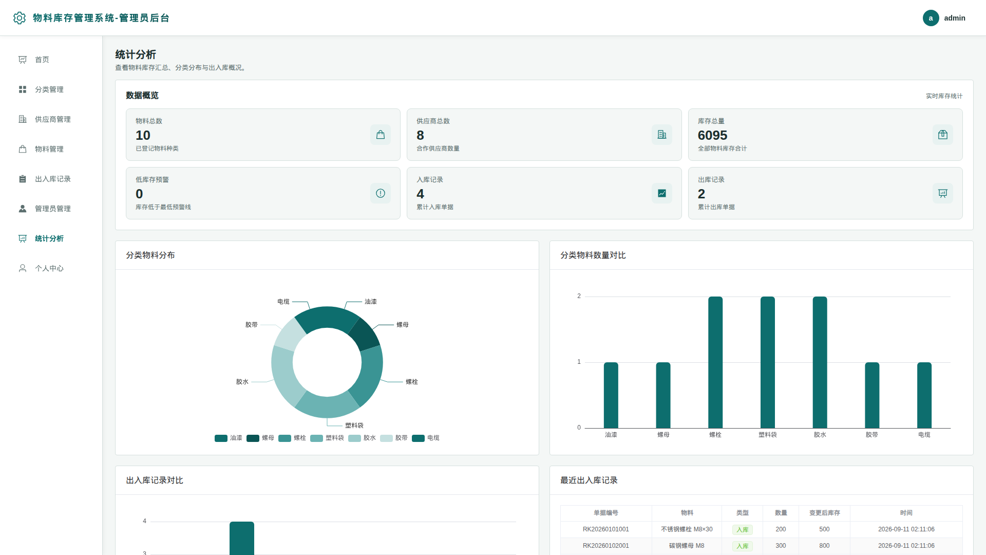Click the box icon in 库存总量 card
Viewport: 986px width, 555px height.
point(943,135)
